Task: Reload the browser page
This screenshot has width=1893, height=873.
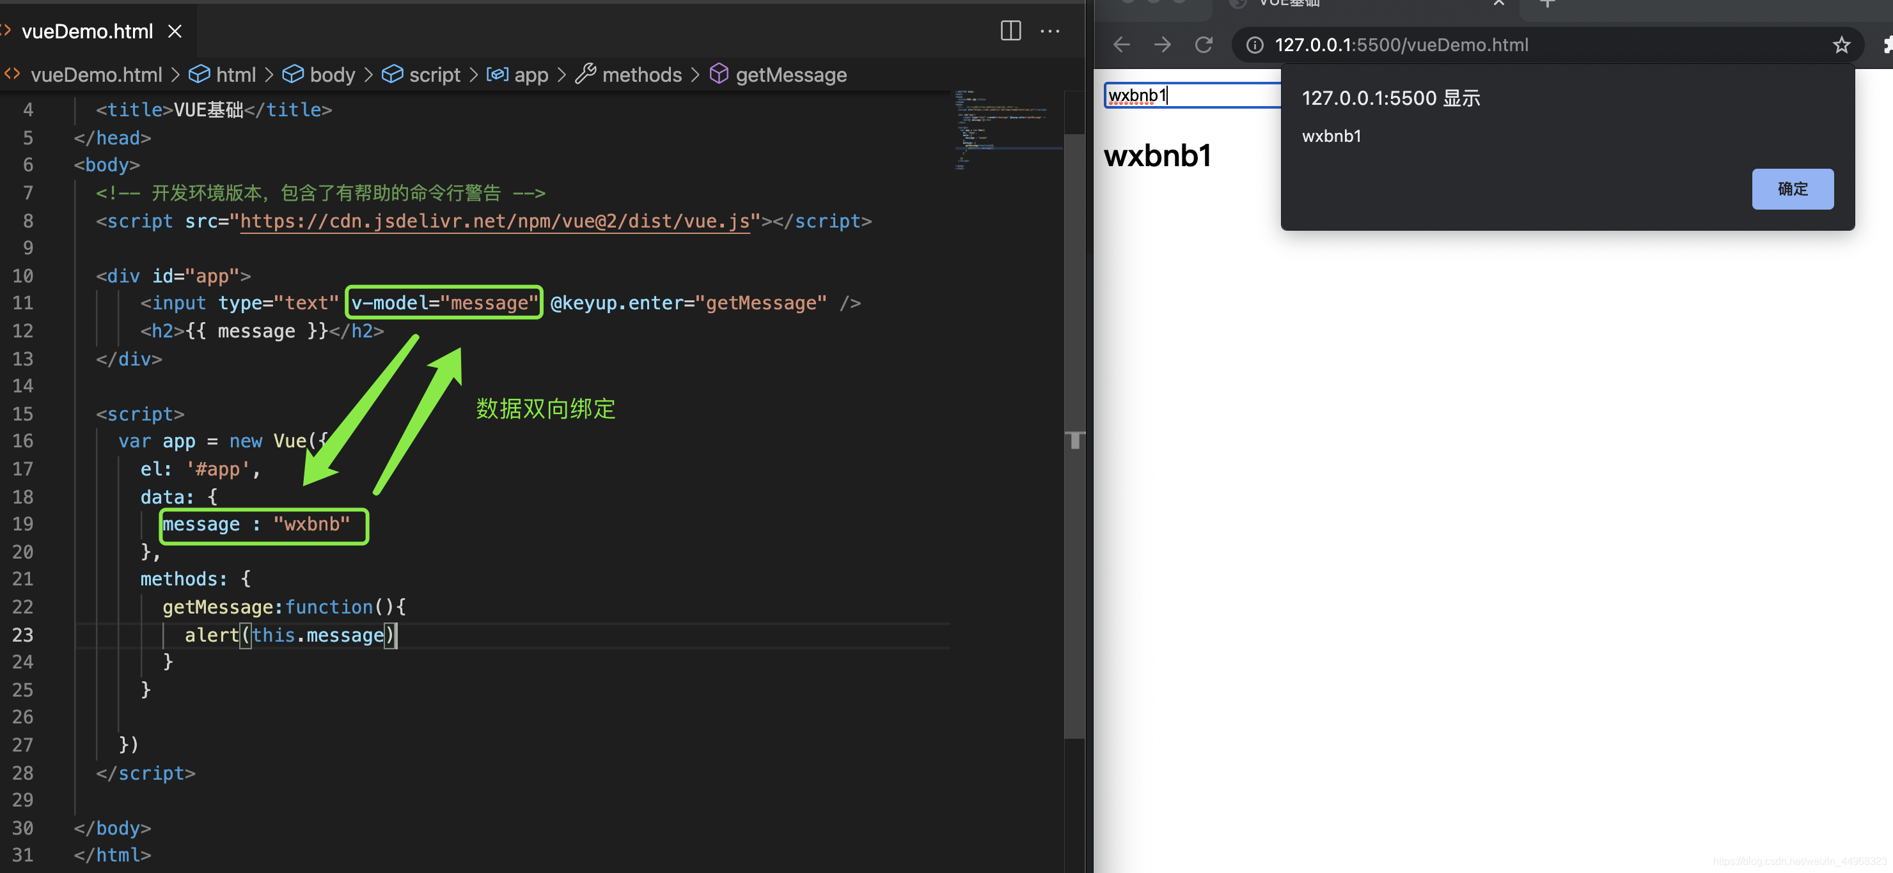Action: coord(1203,45)
